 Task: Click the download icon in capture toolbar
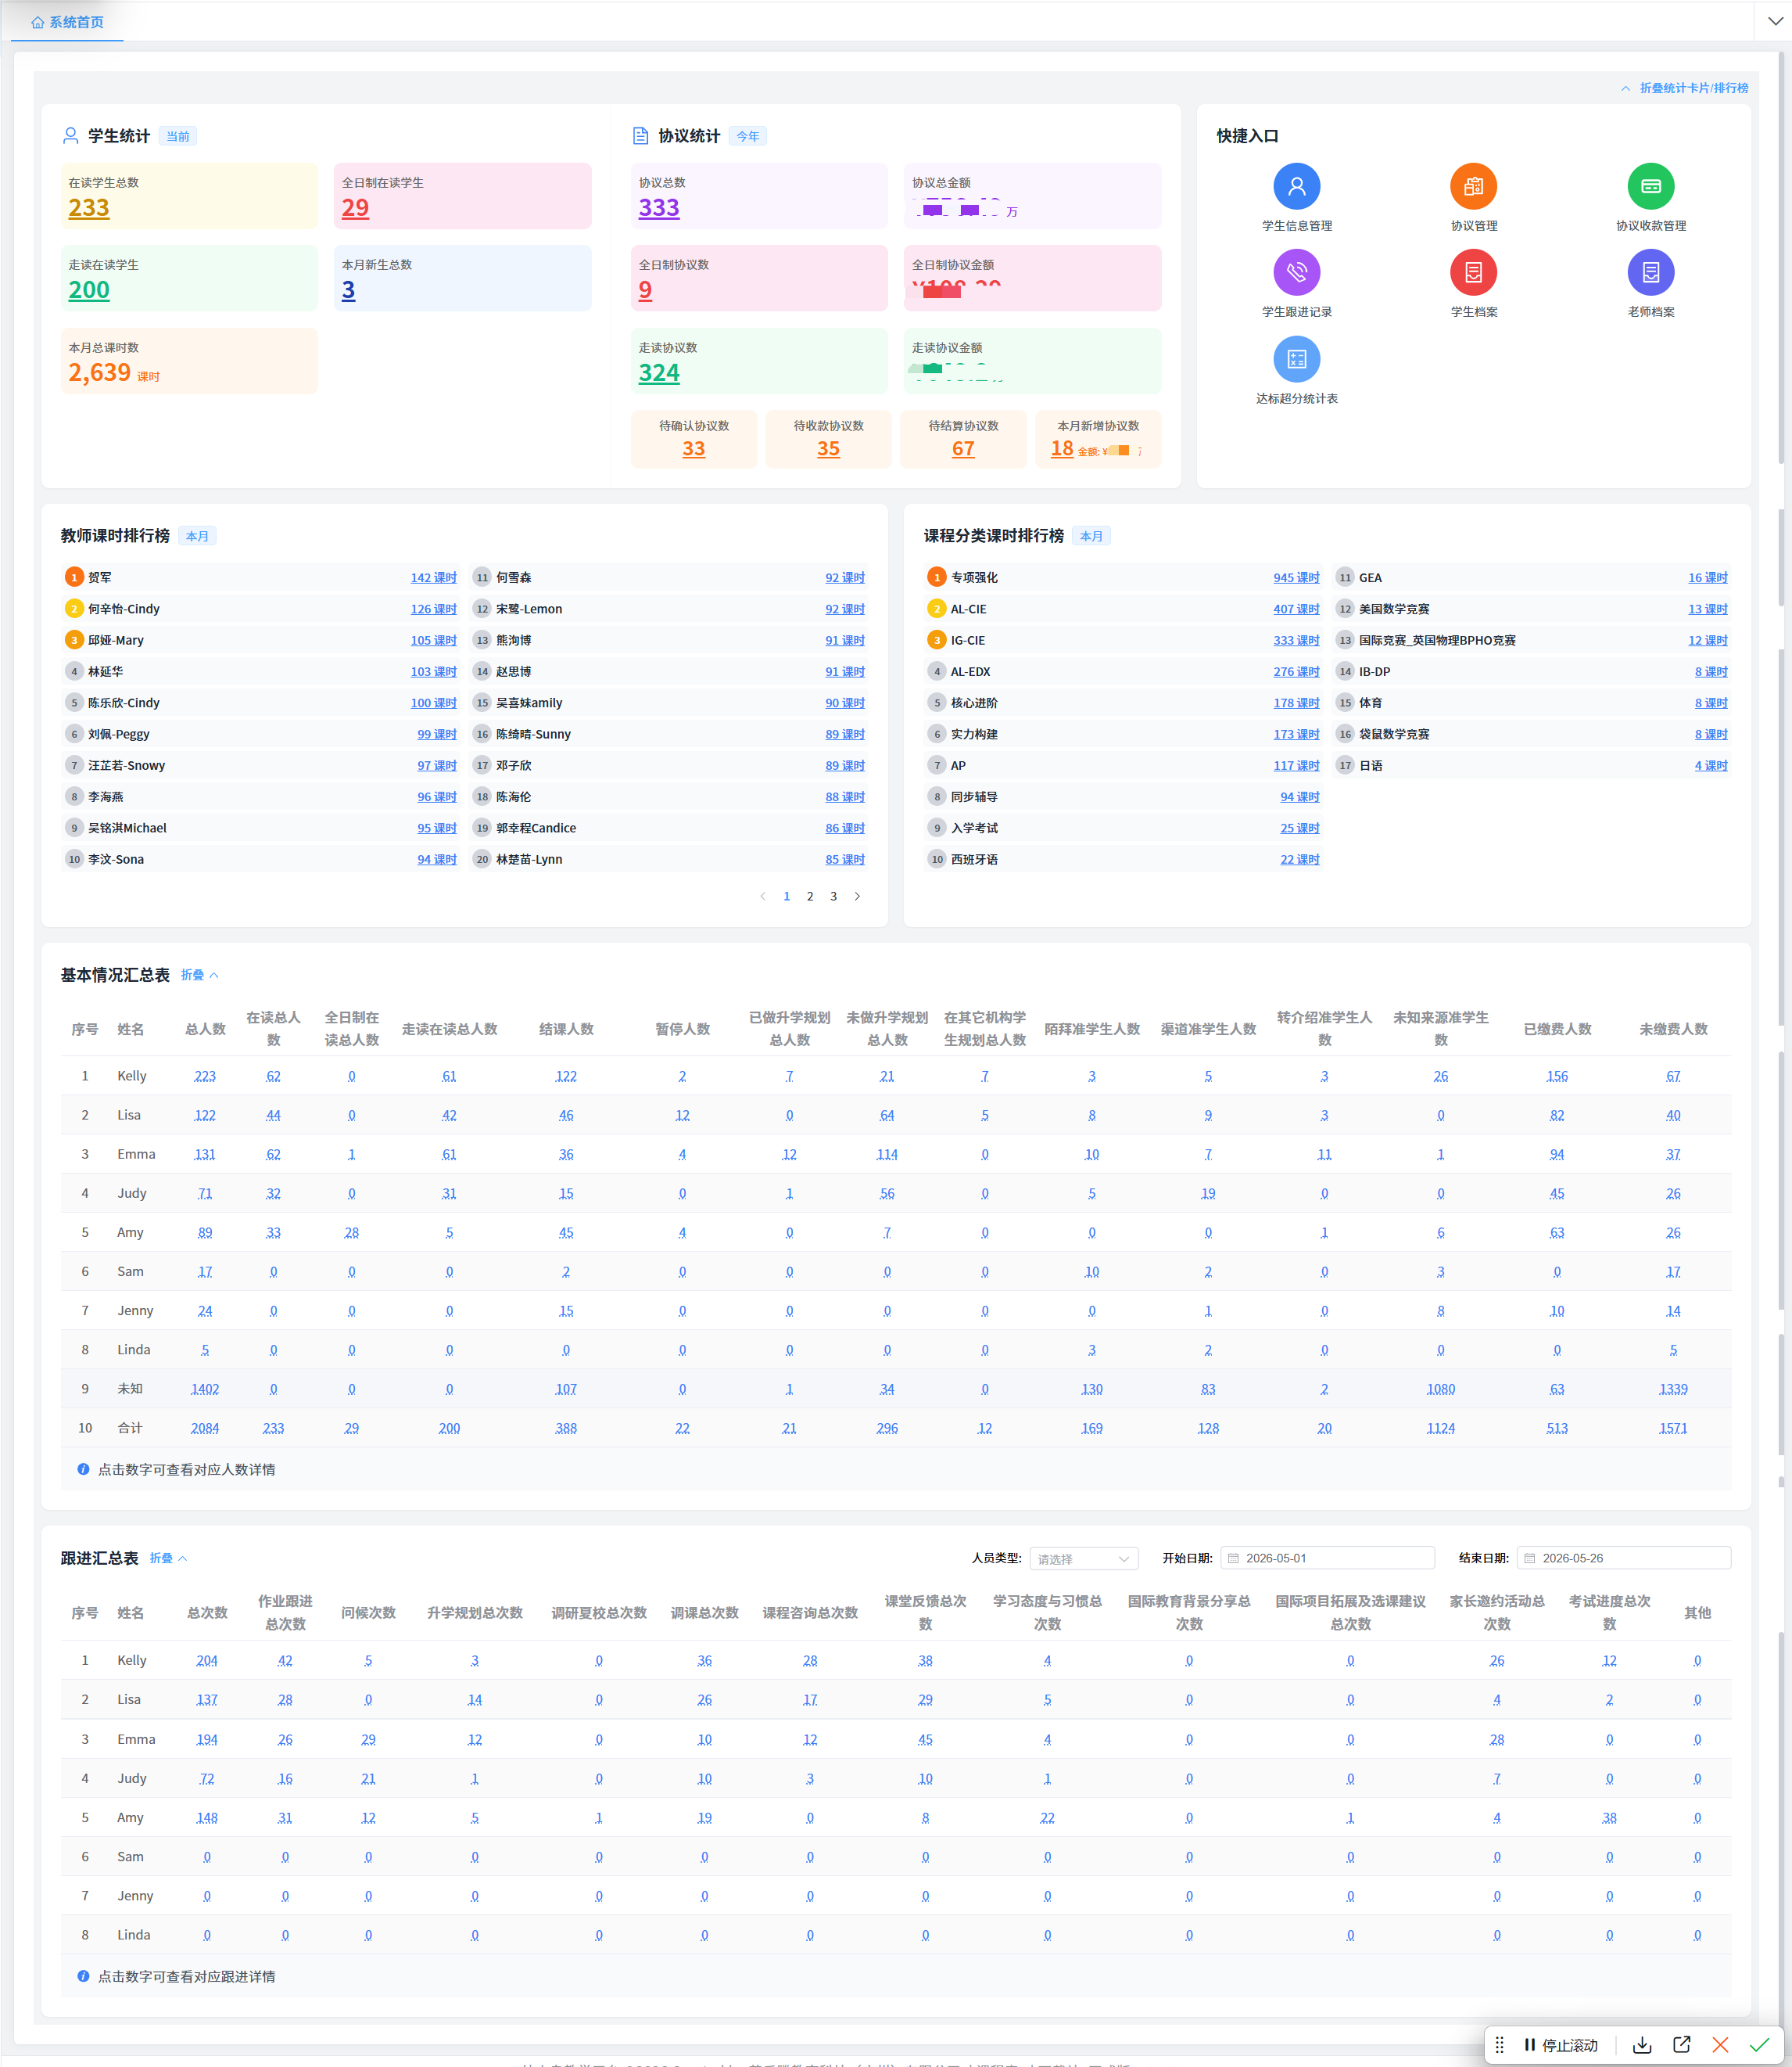pos(1642,2044)
